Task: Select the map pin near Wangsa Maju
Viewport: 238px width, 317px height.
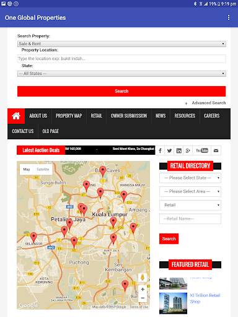Action: (x=124, y=196)
